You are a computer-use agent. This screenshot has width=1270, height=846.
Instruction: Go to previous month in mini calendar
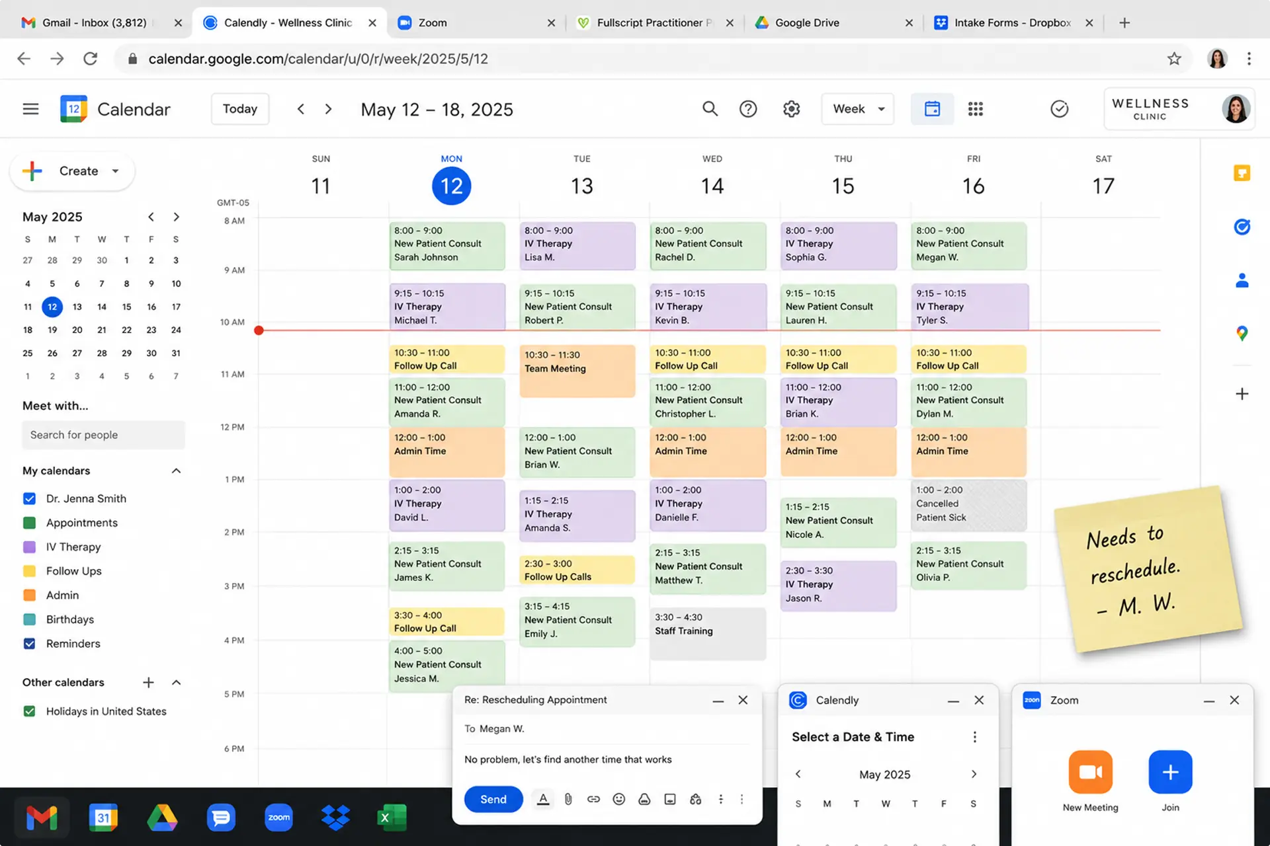point(151,217)
